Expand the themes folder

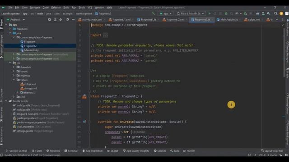18,93
